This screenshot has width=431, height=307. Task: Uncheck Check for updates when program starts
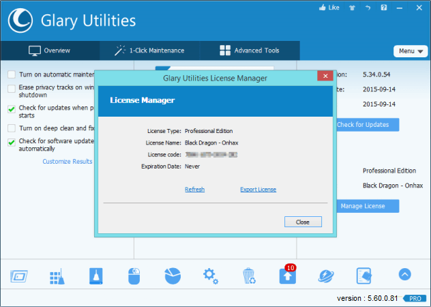(12, 109)
